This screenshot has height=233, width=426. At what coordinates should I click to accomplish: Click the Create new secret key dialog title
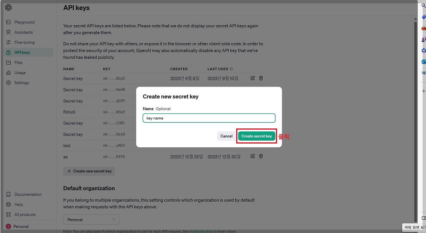tap(171, 97)
